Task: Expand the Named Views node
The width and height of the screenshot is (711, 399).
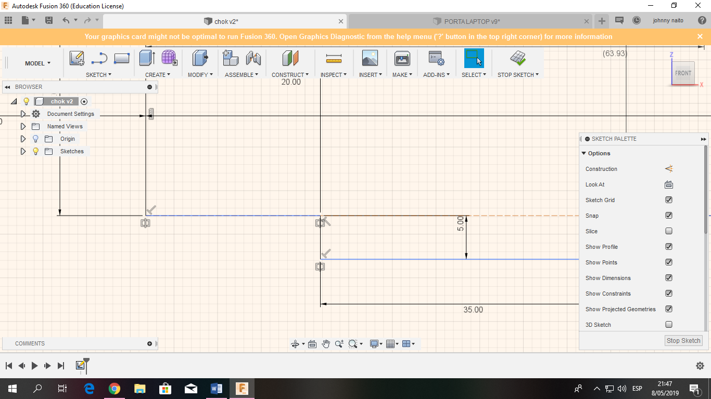Action: 23,126
